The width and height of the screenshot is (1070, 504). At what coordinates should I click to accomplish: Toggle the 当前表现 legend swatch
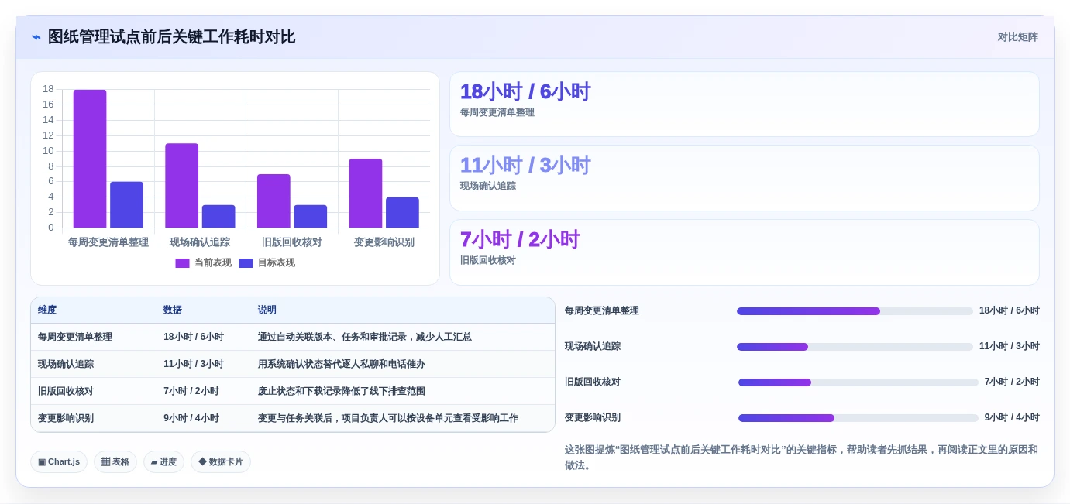point(182,263)
